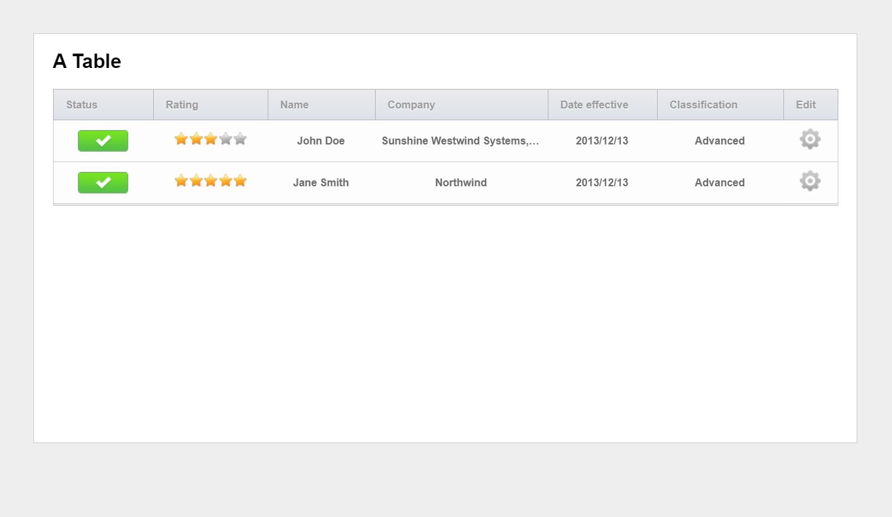Open the gear Edit icon for John Doe
The image size is (892, 517).
(810, 139)
